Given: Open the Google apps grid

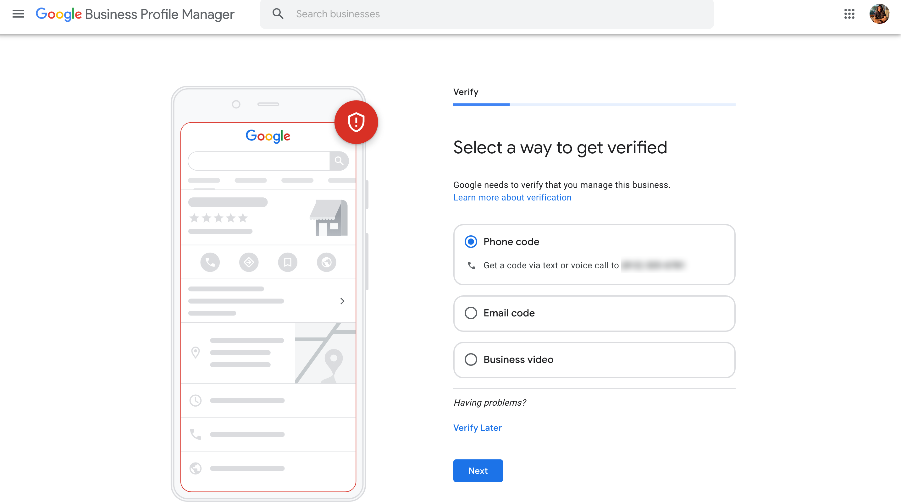Looking at the screenshot, I should tap(849, 14).
